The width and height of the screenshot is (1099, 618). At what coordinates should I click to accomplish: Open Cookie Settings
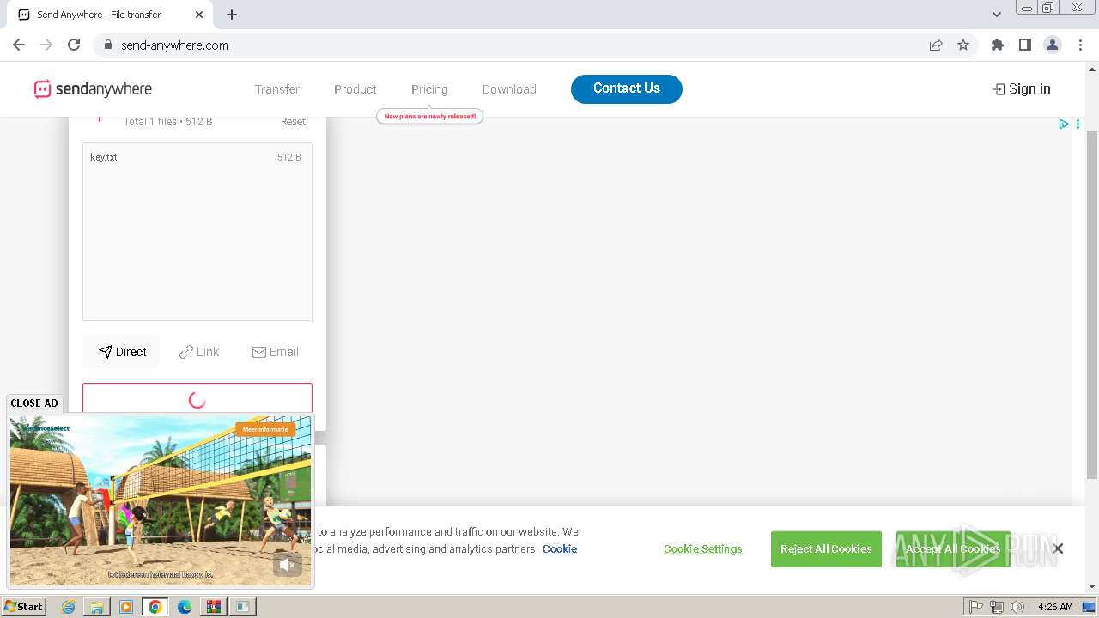[702, 549]
